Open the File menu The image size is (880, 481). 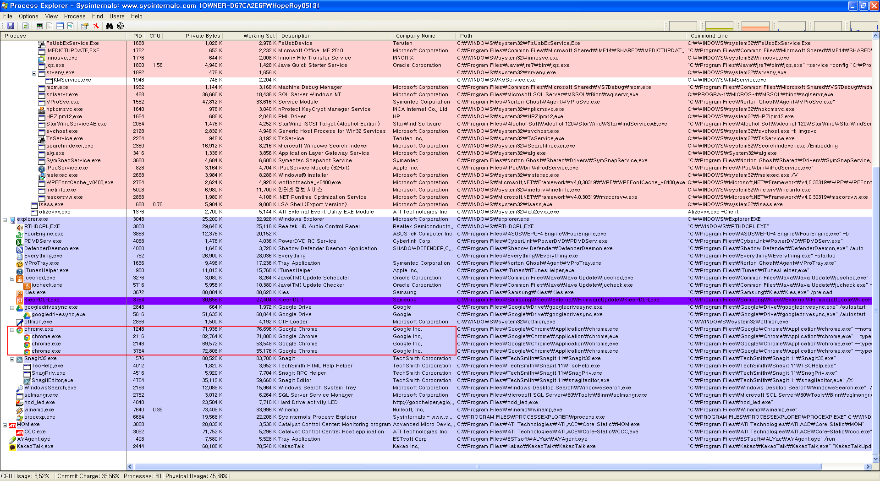click(8, 16)
